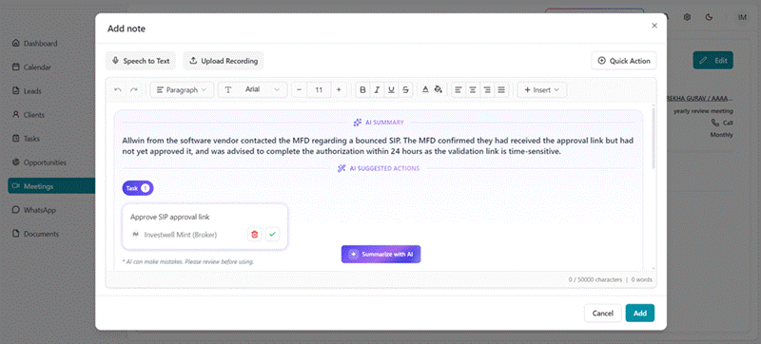Click the Task badge showing 1
The width and height of the screenshot is (761, 344).
pos(138,188)
